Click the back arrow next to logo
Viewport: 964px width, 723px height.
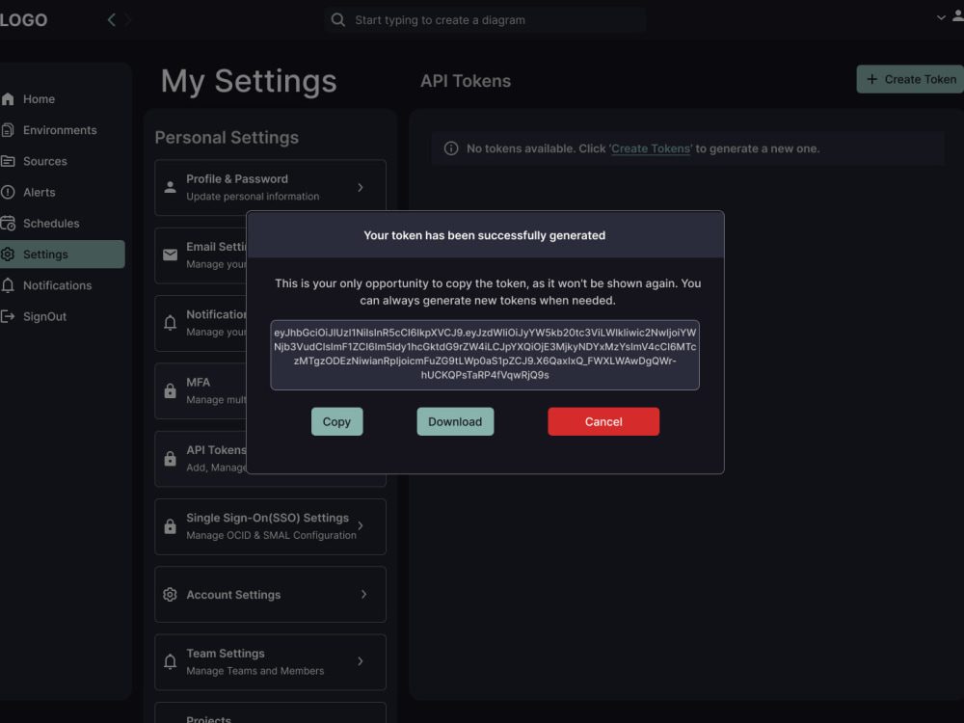tap(111, 19)
